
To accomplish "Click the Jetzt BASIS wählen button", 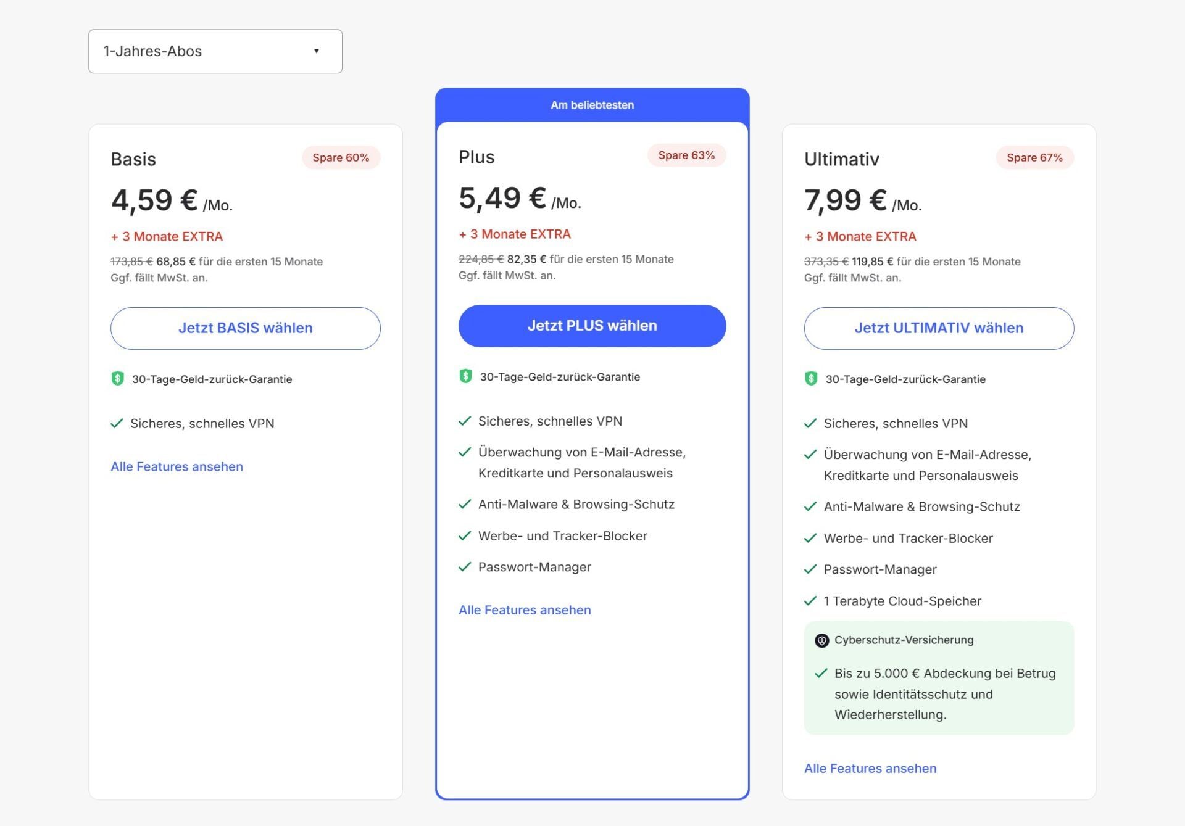I will click(x=245, y=328).
